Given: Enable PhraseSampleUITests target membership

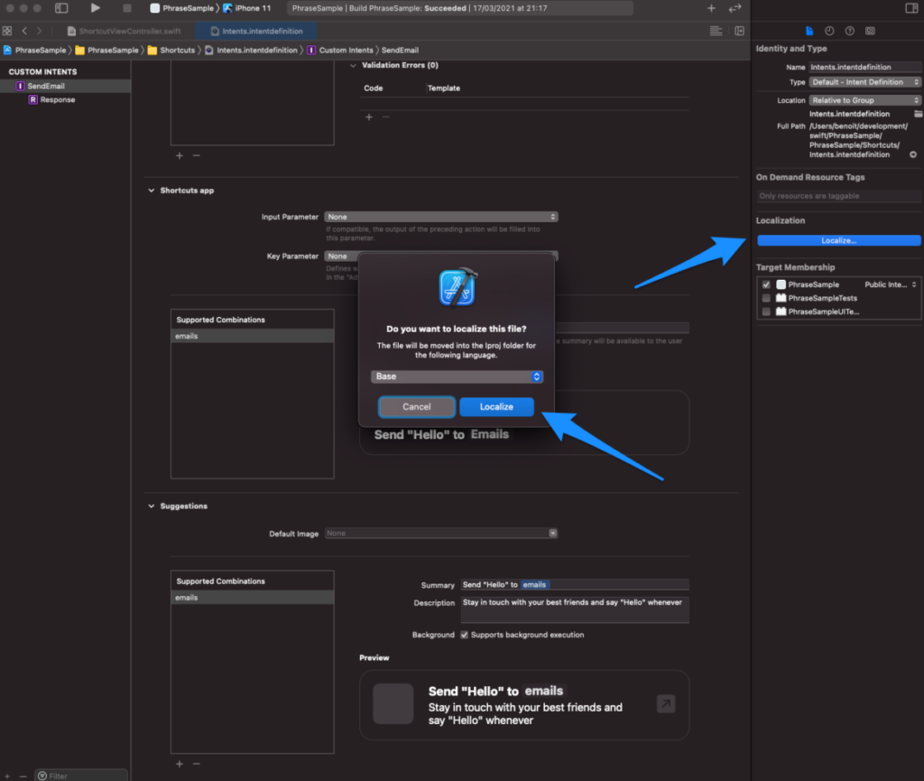Looking at the screenshot, I should point(766,311).
